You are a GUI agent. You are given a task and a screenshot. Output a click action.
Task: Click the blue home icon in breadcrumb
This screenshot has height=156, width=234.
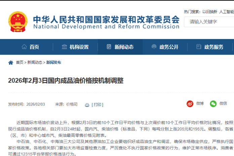11,63
